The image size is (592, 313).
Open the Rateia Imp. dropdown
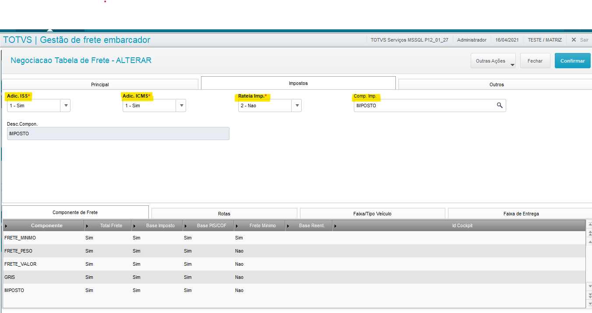[x=296, y=106]
